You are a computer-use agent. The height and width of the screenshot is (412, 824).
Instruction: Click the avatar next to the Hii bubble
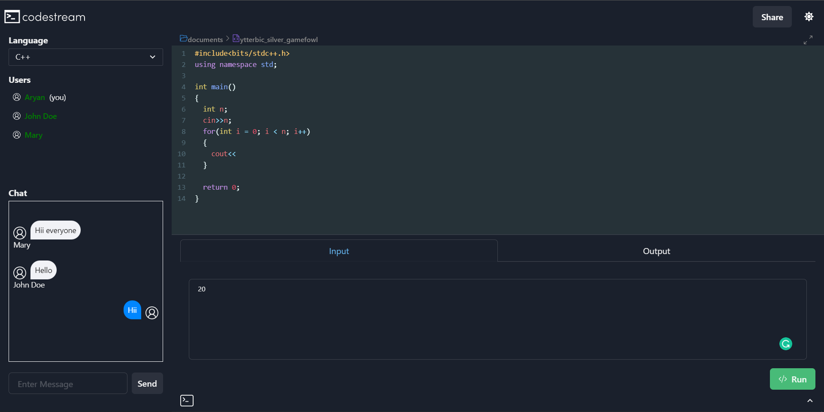tap(151, 313)
